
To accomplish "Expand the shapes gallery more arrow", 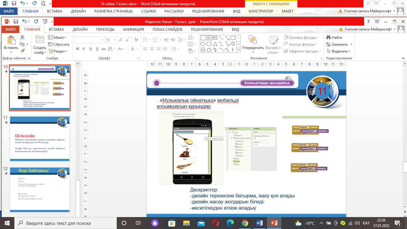I will (x=238, y=50).
